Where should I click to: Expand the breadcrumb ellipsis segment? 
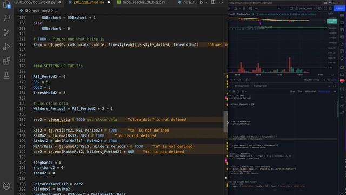[x=56, y=11]
